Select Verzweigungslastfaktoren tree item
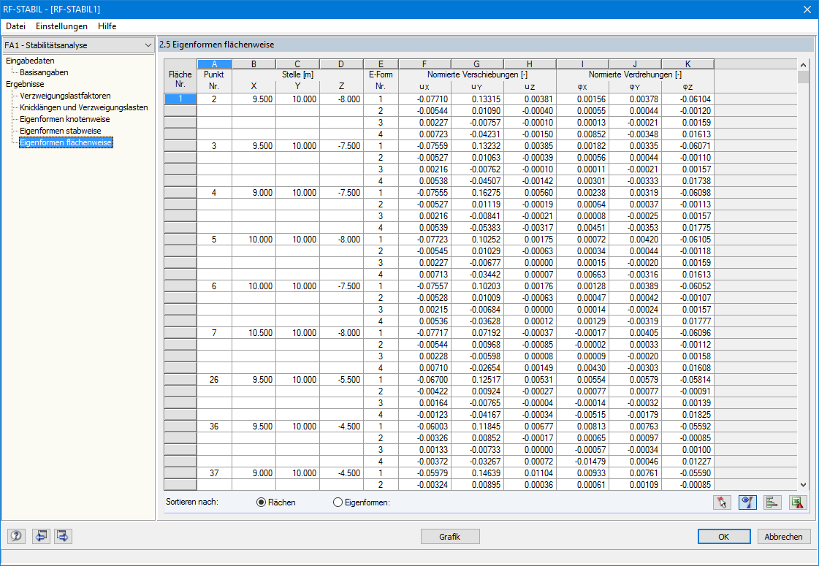 click(x=65, y=96)
